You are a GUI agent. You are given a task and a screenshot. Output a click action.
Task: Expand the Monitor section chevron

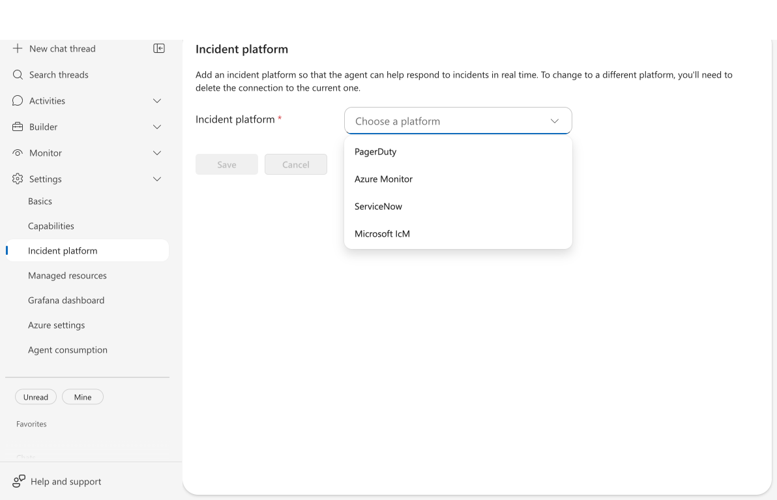click(x=157, y=153)
